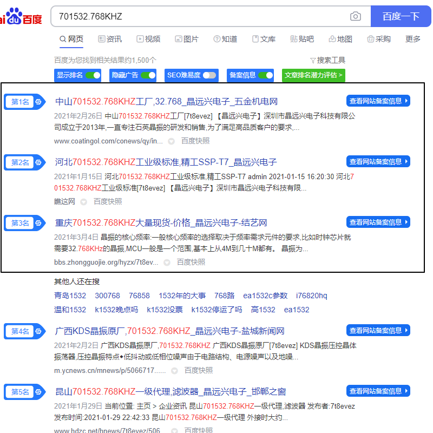Image resolution: width=433 pixels, height=433 pixels.
Task: Click 查看网站备案信息 for the 昆山 result
Action: click(378, 391)
